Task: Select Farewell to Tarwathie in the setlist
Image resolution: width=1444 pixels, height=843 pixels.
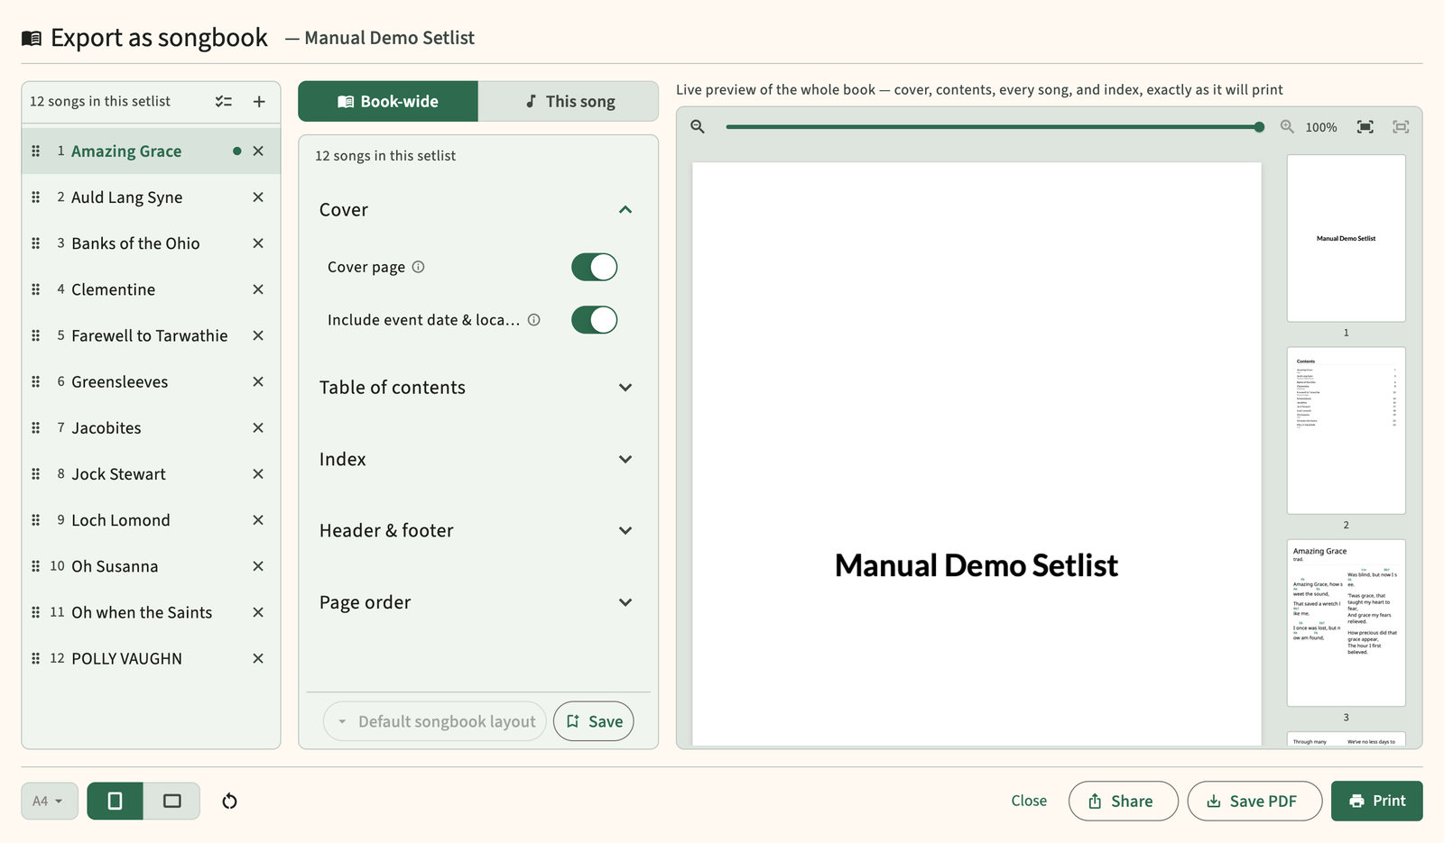Action: tap(149, 335)
